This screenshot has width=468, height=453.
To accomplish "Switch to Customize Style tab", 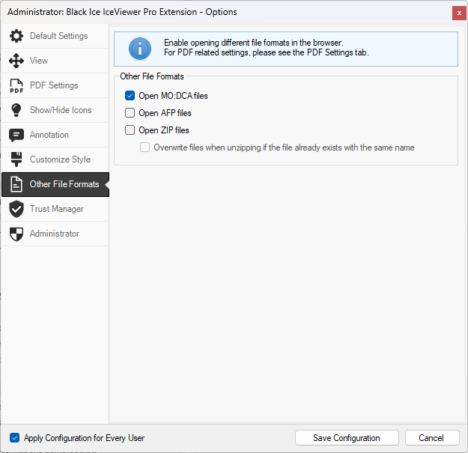I will coord(55,159).
